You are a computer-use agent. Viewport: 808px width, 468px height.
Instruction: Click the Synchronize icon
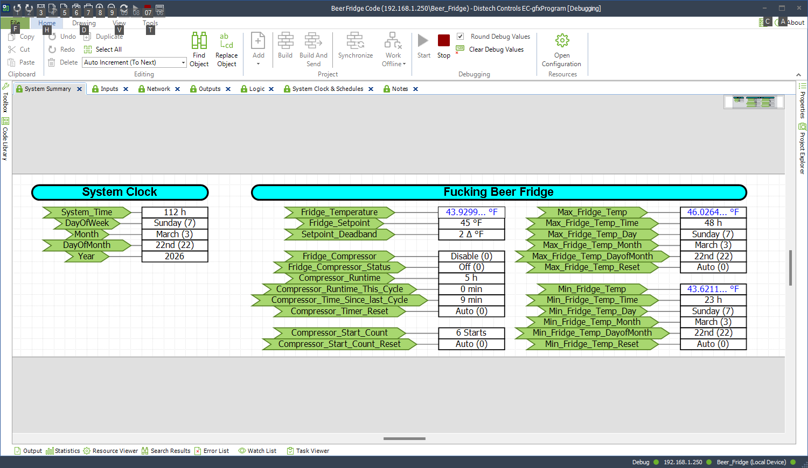[355, 41]
